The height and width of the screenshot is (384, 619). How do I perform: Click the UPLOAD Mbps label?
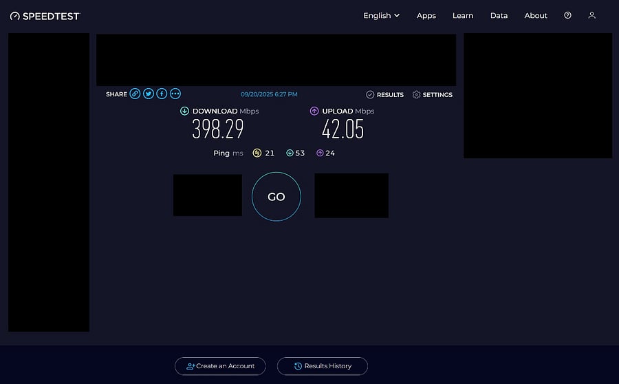pos(348,111)
